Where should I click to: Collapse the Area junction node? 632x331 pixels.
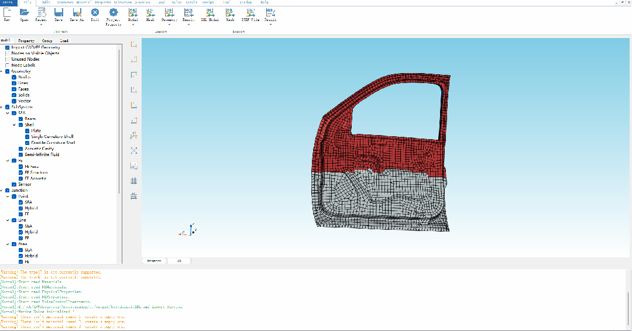coord(8,244)
